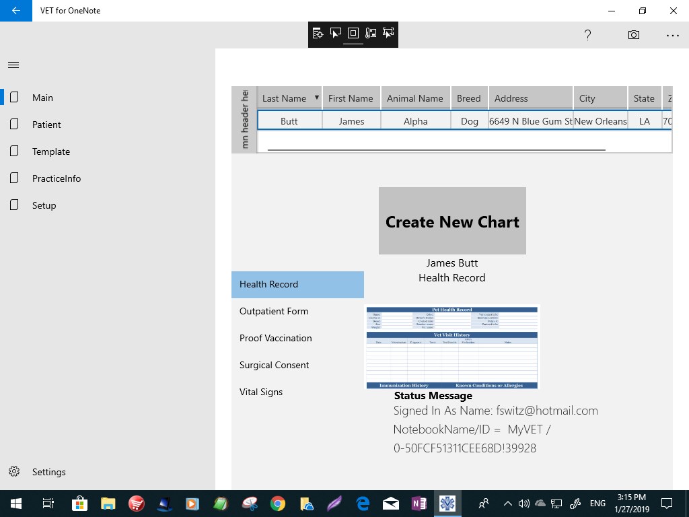
Task: Click the patient grid horizontal scrollbar
Action: tap(436, 150)
